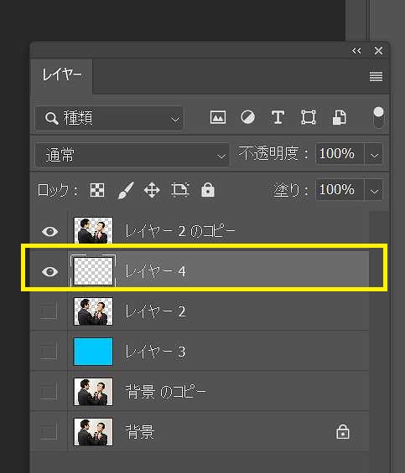Filter for adjustment layers icon
This screenshot has height=473, width=405.
pos(248,117)
